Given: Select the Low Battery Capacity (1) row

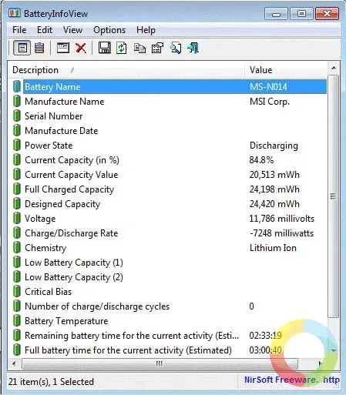Looking at the screenshot, I should coord(170,263).
